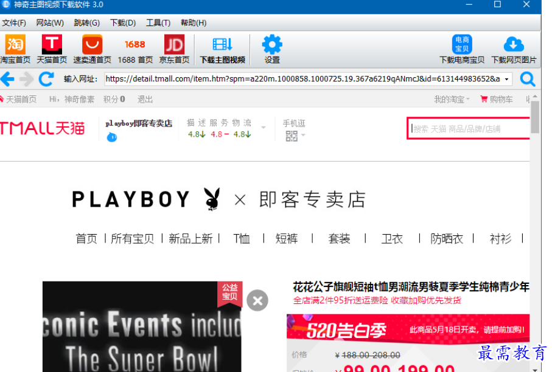This screenshot has width=552, height=372.
Task: Open the 衬衫 category
Action: click(500, 239)
